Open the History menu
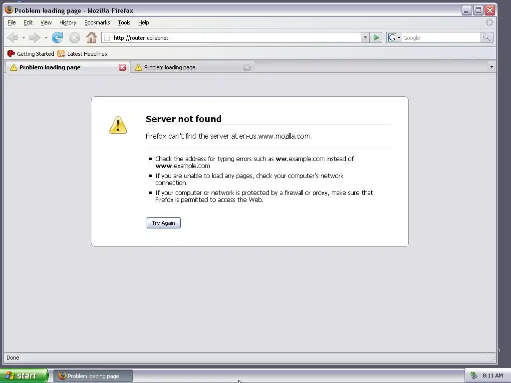511x383 pixels. click(68, 22)
